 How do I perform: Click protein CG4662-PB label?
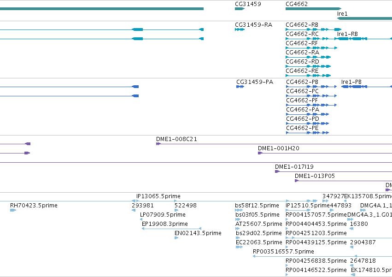click(302, 82)
